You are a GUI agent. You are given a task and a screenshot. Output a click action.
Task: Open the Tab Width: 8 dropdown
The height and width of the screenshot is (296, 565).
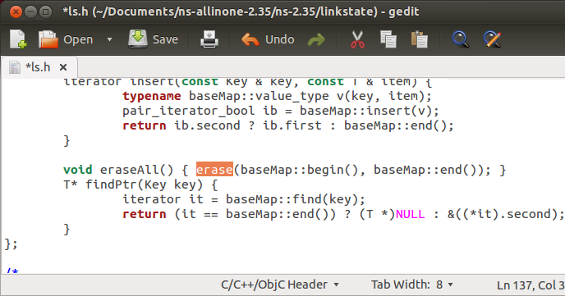[412, 285]
